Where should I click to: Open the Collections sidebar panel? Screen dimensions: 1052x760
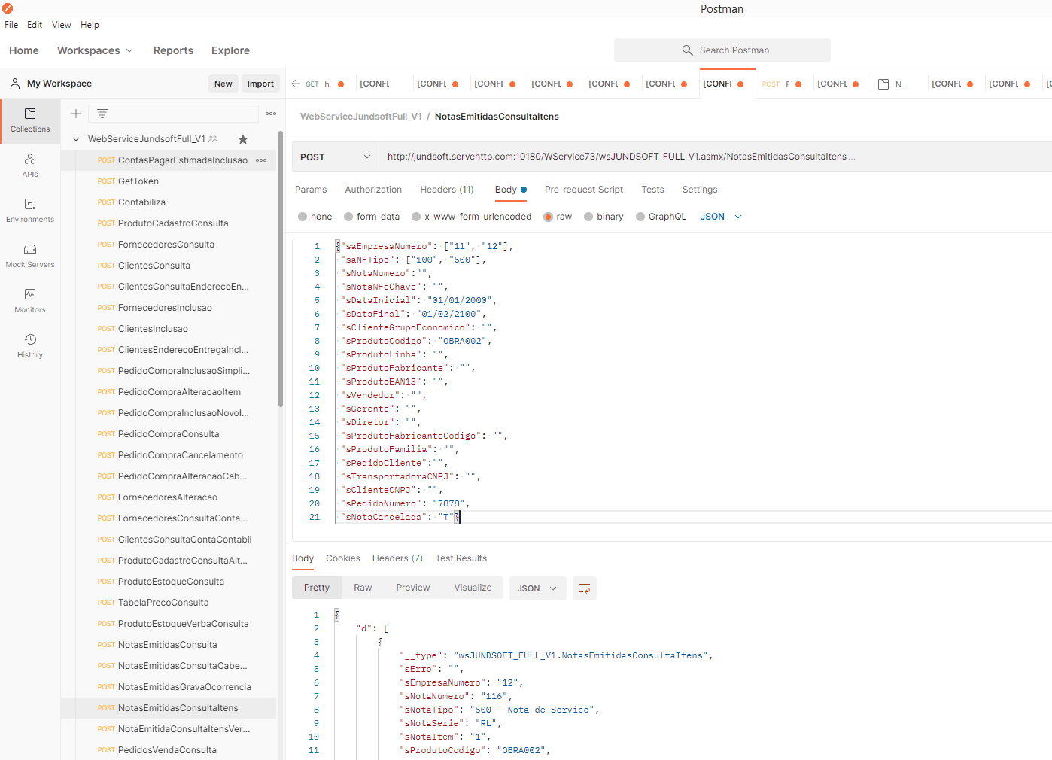click(x=30, y=120)
